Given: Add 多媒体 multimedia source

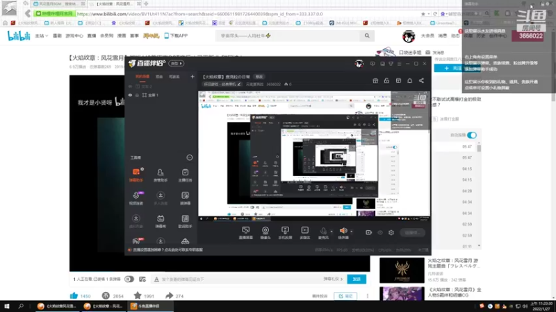Looking at the screenshot, I should [305, 233].
